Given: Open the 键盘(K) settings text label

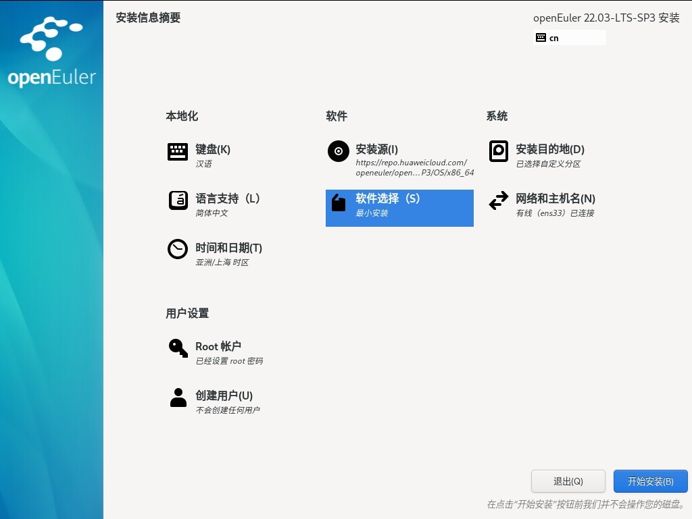Looking at the screenshot, I should point(213,149).
